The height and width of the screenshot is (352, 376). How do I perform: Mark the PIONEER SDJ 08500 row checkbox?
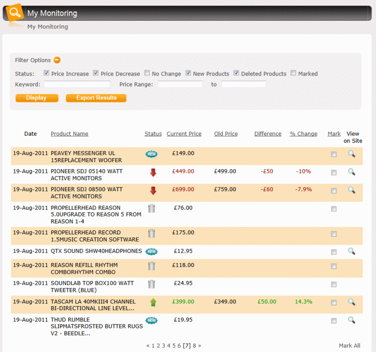[334, 191]
